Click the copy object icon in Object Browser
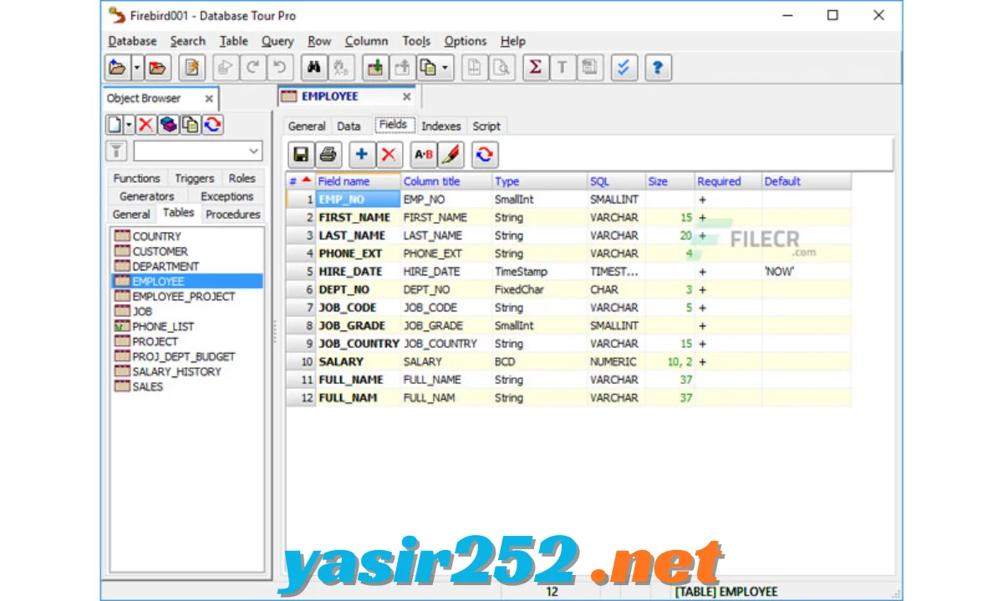This screenshot has height=601, width=1003. click(x=191, y=124)
